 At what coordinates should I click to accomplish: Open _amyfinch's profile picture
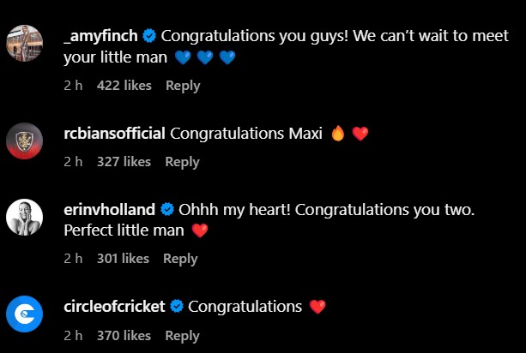(x=24, y=42)
